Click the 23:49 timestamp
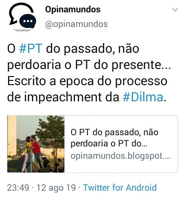 (x=18, y=188)
